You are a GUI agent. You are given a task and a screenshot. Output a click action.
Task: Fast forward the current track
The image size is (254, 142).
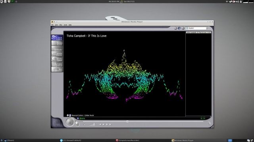[107, 125]
